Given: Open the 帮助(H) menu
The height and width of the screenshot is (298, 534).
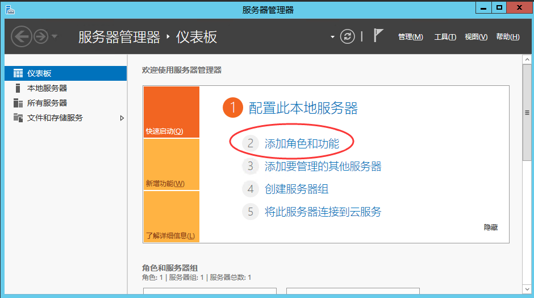Looking at the screenshot, I should (508, 37).
